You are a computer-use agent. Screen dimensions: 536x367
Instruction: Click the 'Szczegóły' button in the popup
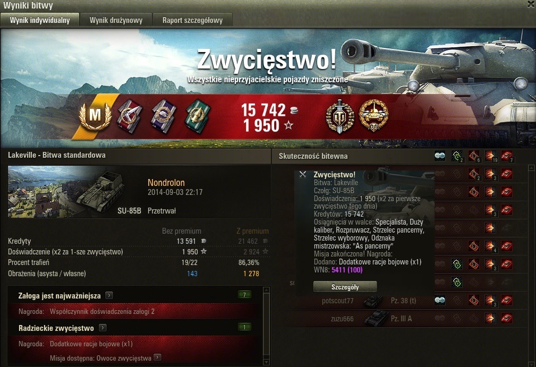tap(345, 287)
